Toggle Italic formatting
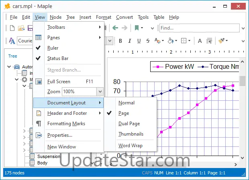Image resolution: width=249 pixels, height=180 pixels. [130, 41]
